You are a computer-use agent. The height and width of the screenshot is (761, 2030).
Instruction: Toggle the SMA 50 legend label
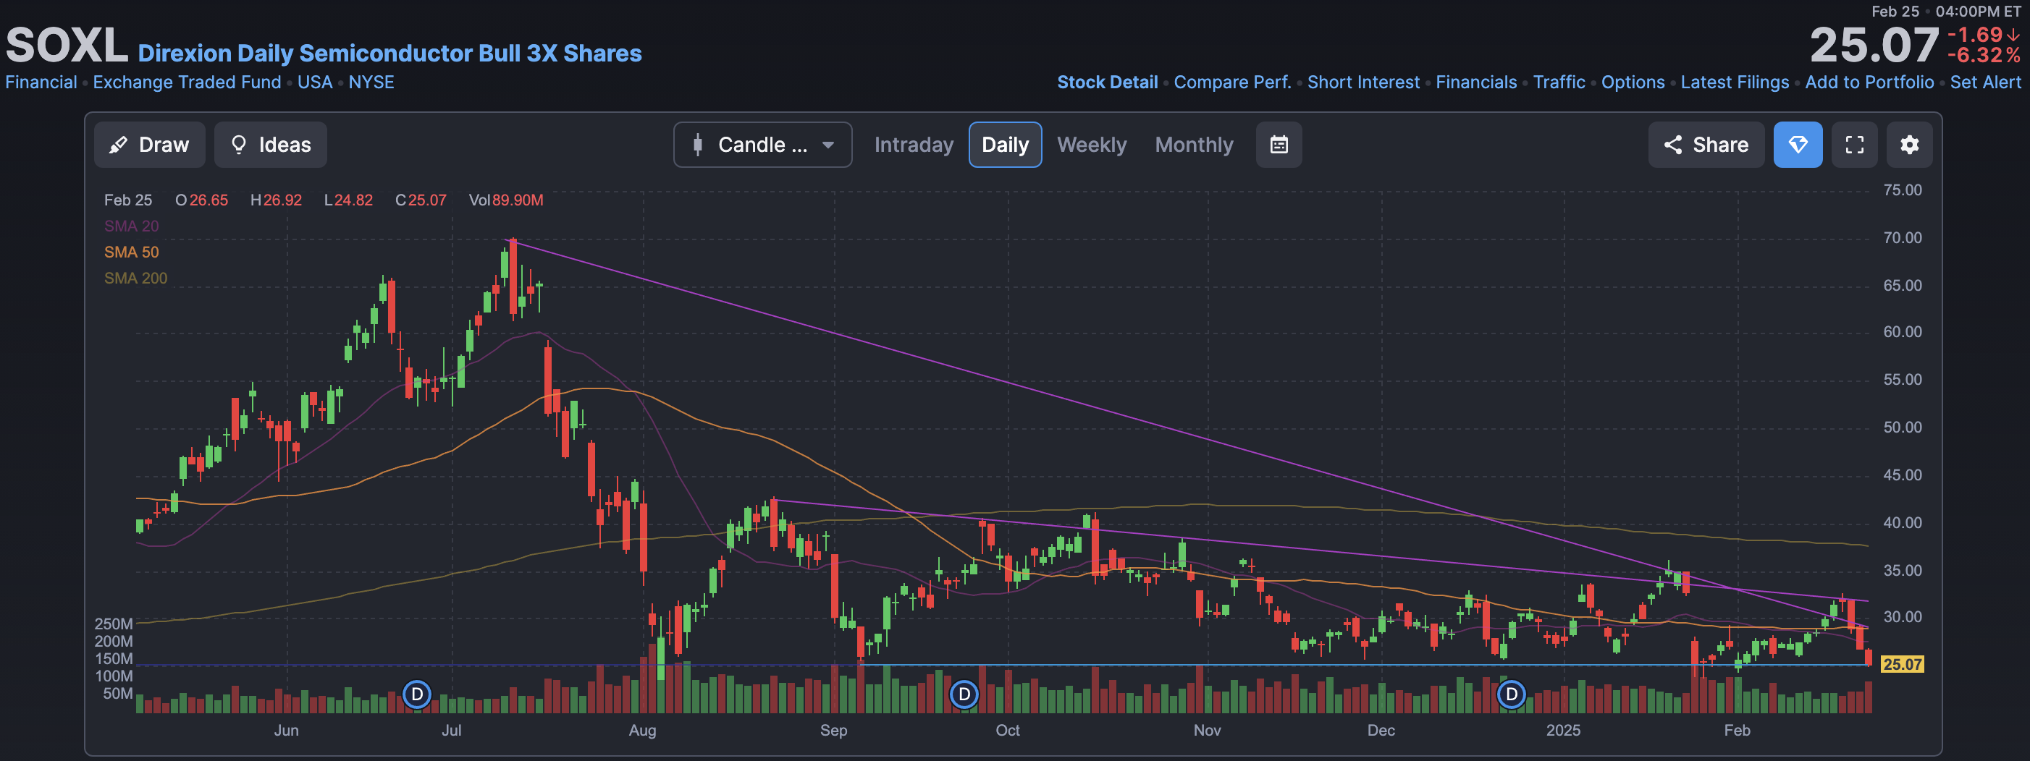(132, 252)
